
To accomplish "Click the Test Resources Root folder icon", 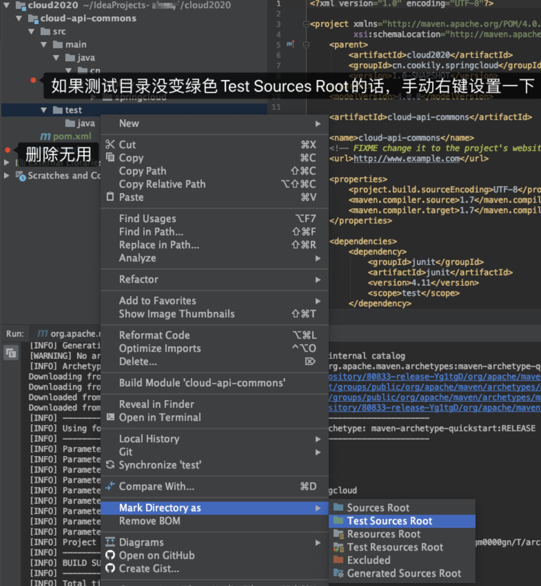I will 338,547.
